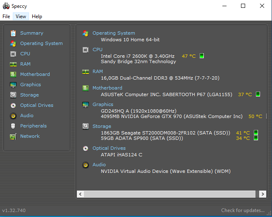This screenshot has height=217, width=272.
Task: Click the horizontal scrollbar thumb
Action: tap(169, 194)
